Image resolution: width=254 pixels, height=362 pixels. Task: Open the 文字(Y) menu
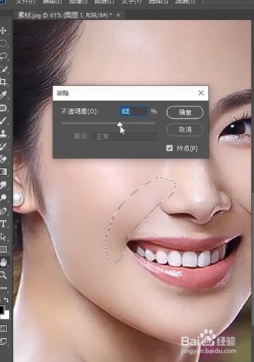point(131,2)
